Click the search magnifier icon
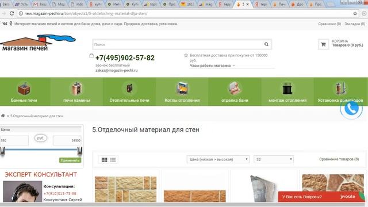 [266, 44]
